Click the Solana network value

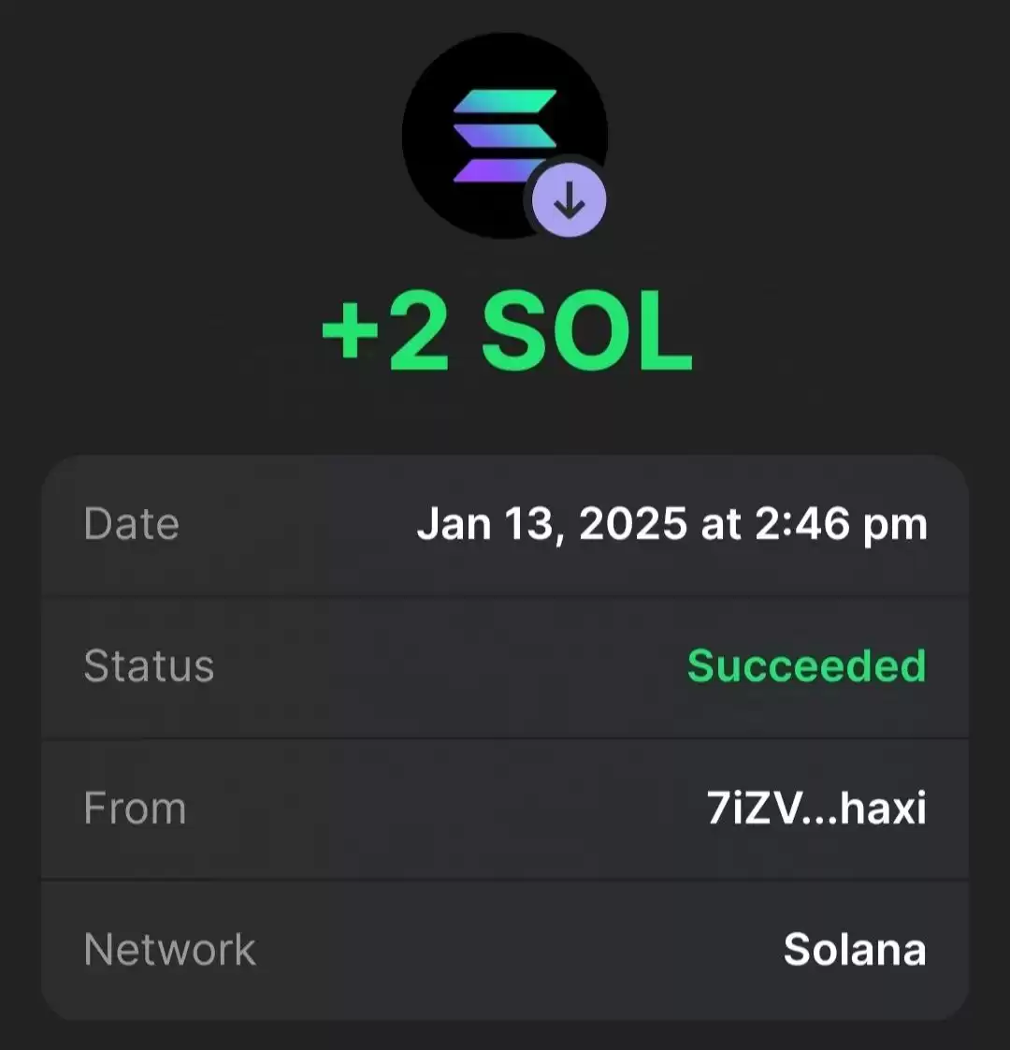tap(855, 950)
